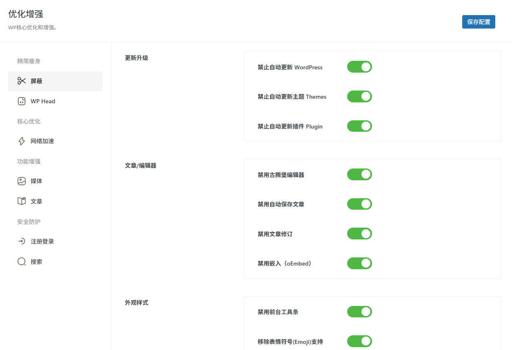The width and height of the screenshot is (512, 350).
Task: Click the book icon for 文章
Action: [22, 201]
